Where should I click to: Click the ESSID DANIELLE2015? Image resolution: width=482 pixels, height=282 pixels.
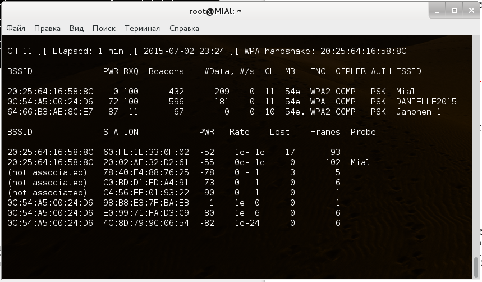click(426, 102)
